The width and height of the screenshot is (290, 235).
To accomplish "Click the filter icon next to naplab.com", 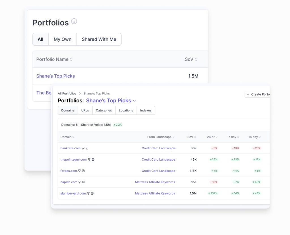I will pos(80,182).
